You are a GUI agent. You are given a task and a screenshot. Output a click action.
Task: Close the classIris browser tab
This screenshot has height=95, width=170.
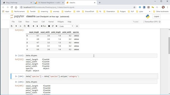tap(95, 3)
